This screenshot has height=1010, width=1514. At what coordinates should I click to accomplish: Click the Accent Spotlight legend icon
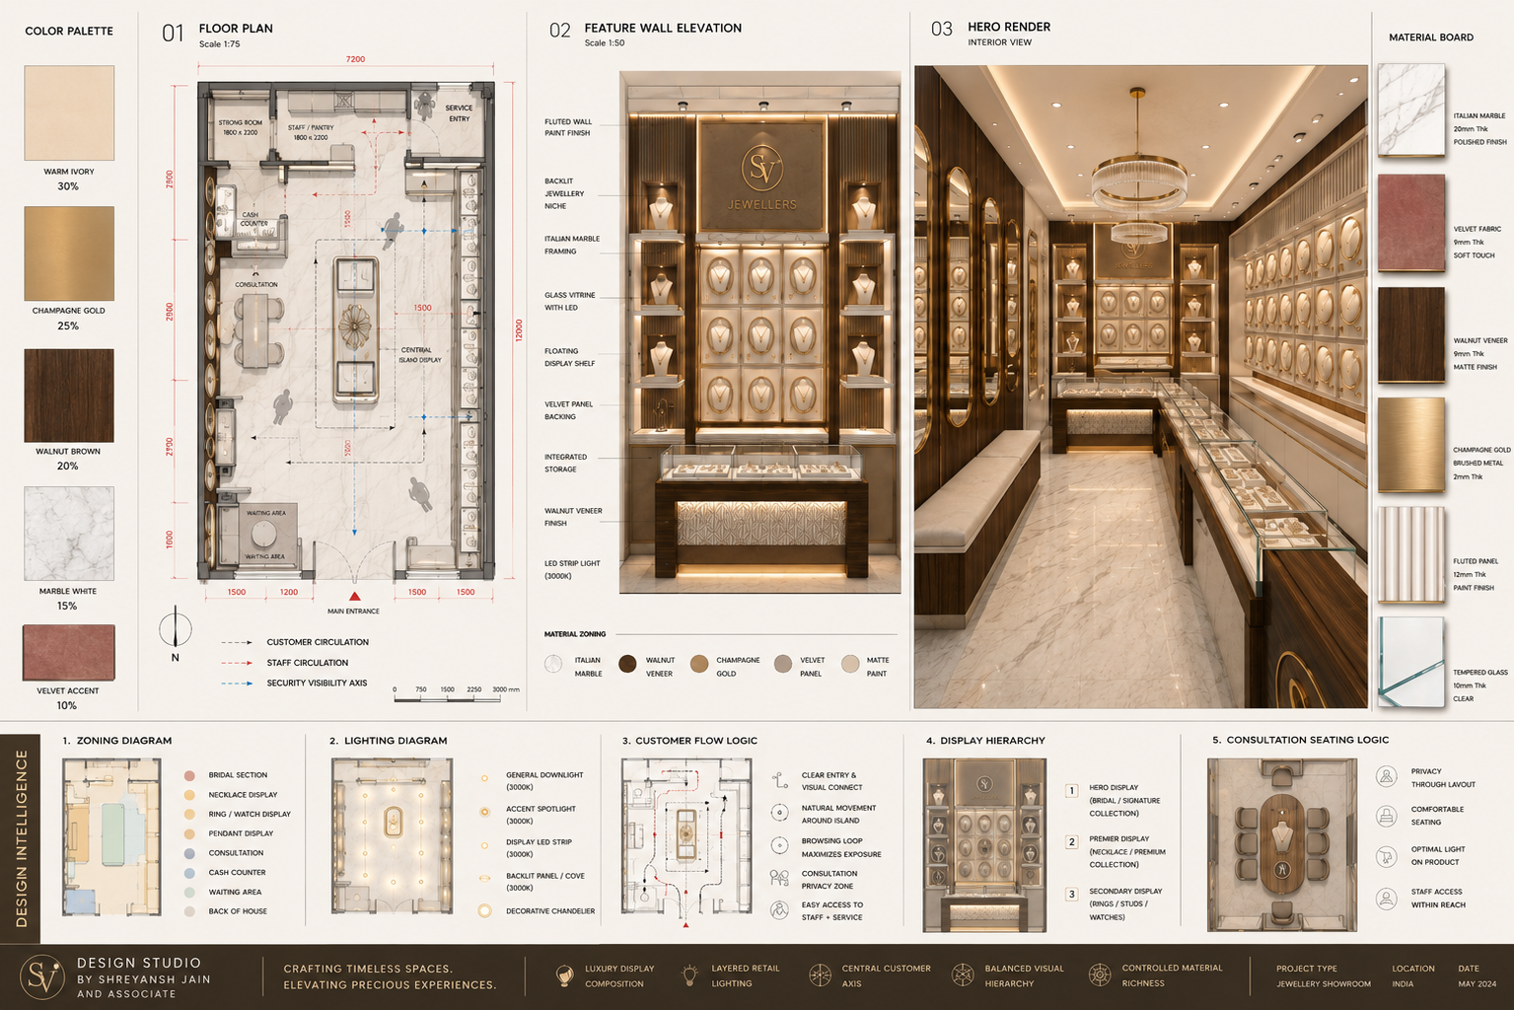click(x=484, y=812)
